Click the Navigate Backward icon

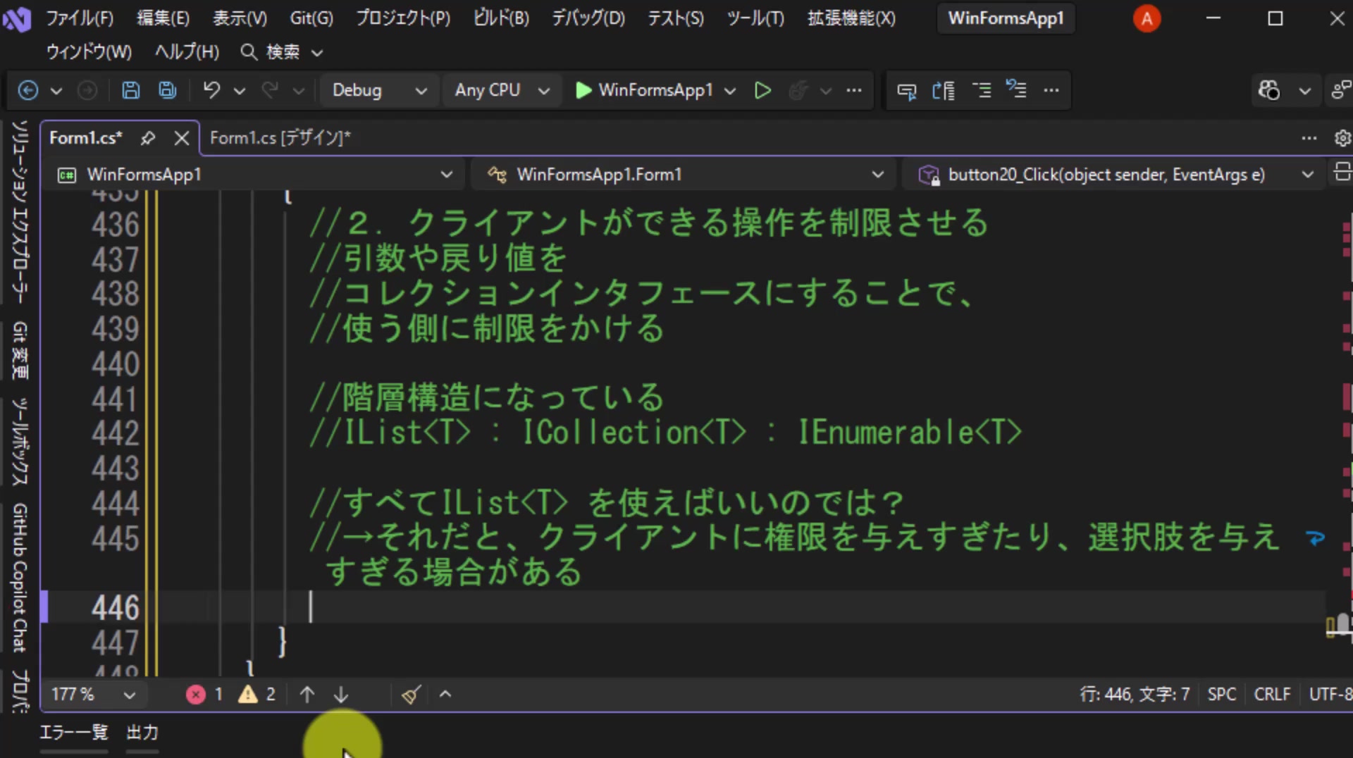point(27,90)
